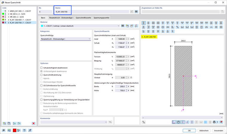Click the print icon below section preview
The height and width of the screenshot is (134, 227).
pyautogui.click(x=214, y=122)
